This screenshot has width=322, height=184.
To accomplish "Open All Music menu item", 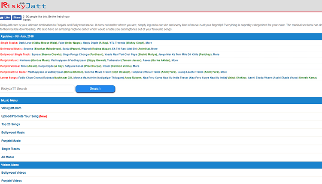I will (x=8, y=157).
